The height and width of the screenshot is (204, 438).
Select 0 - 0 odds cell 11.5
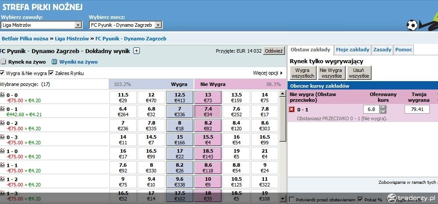(123, 97)
